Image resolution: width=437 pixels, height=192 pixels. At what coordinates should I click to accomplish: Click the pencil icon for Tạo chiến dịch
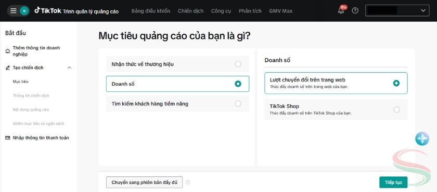(8, 67)
